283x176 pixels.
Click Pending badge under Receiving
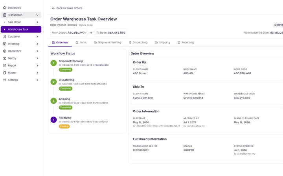coord(64,126)
